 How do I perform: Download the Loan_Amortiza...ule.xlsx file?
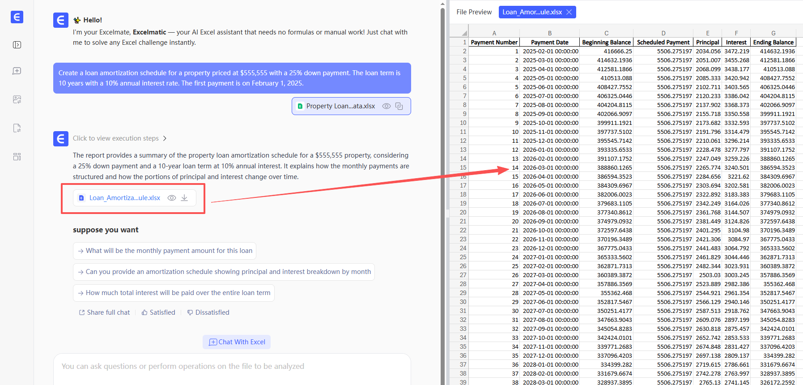point(184,198)
